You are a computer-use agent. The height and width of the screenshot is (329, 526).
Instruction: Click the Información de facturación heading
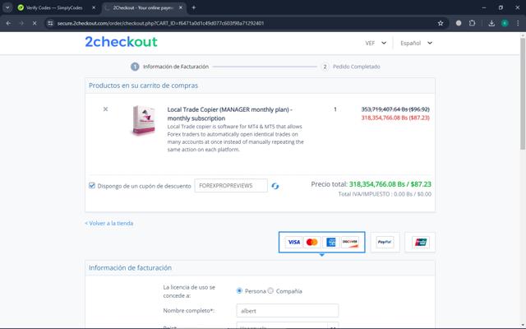click(130, 267)
